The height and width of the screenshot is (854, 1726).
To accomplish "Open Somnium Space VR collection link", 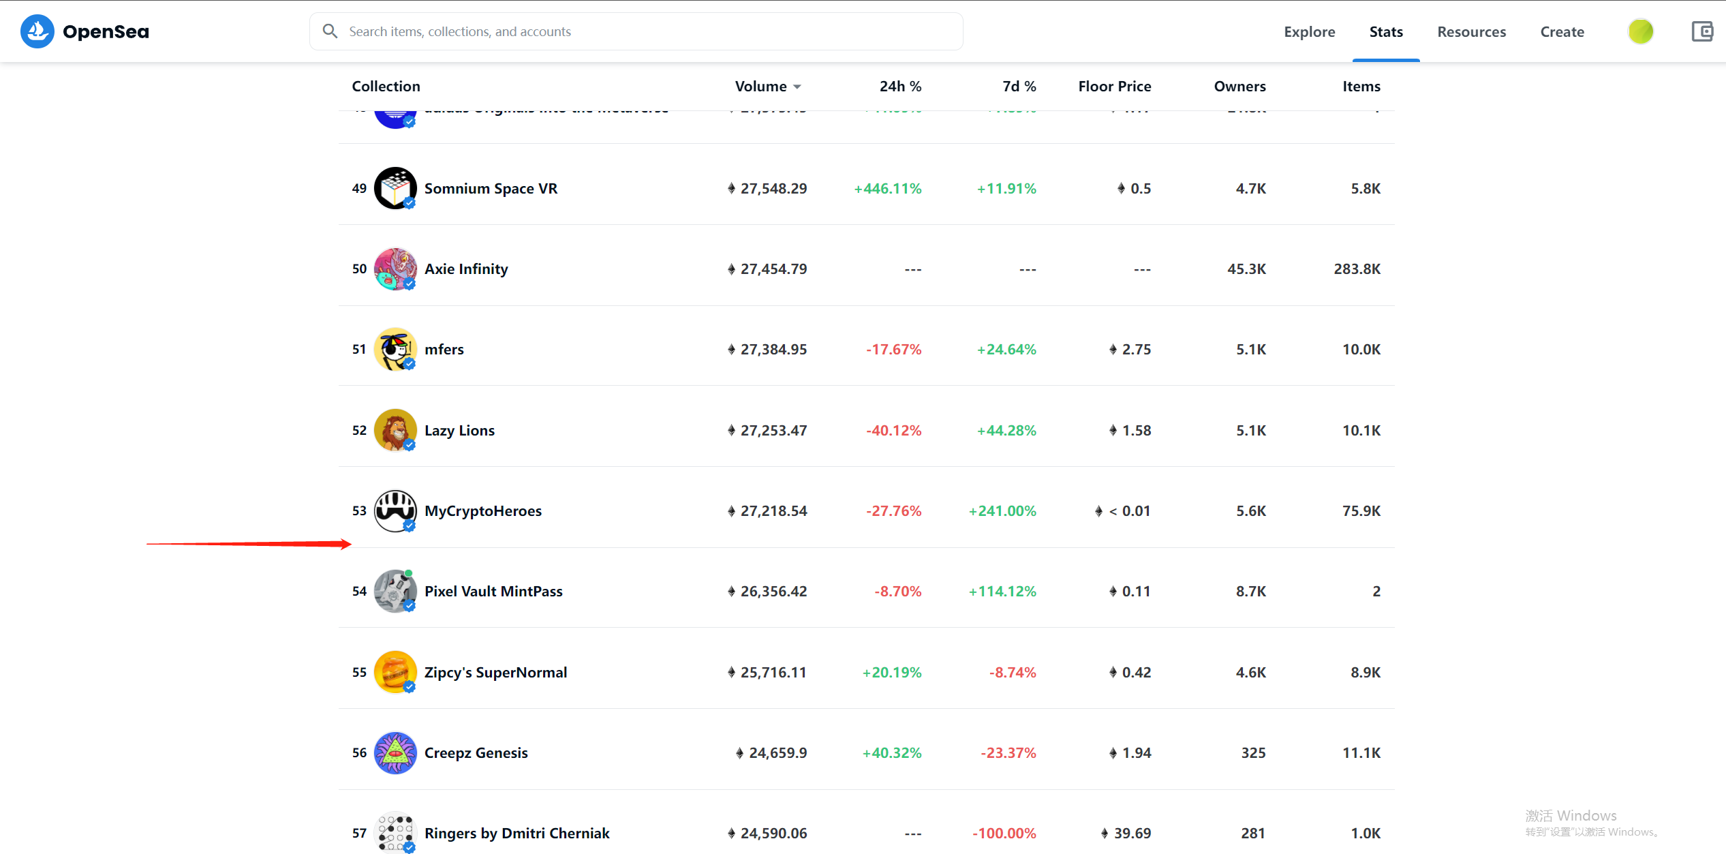I will [491, 188].
